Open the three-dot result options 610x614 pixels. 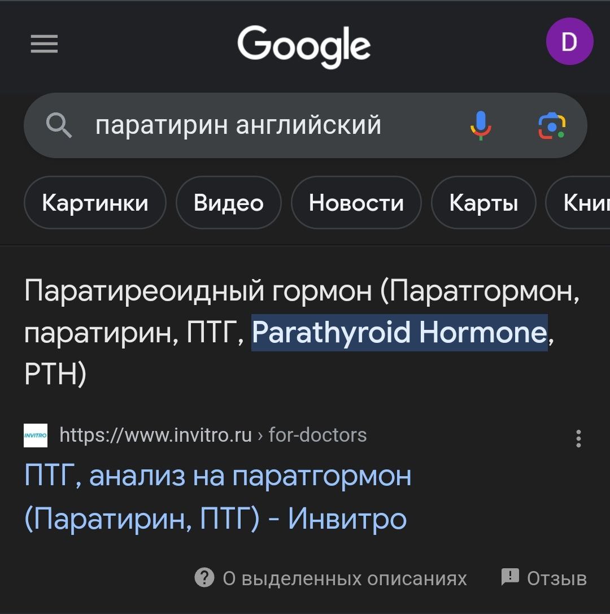point(578,438)
